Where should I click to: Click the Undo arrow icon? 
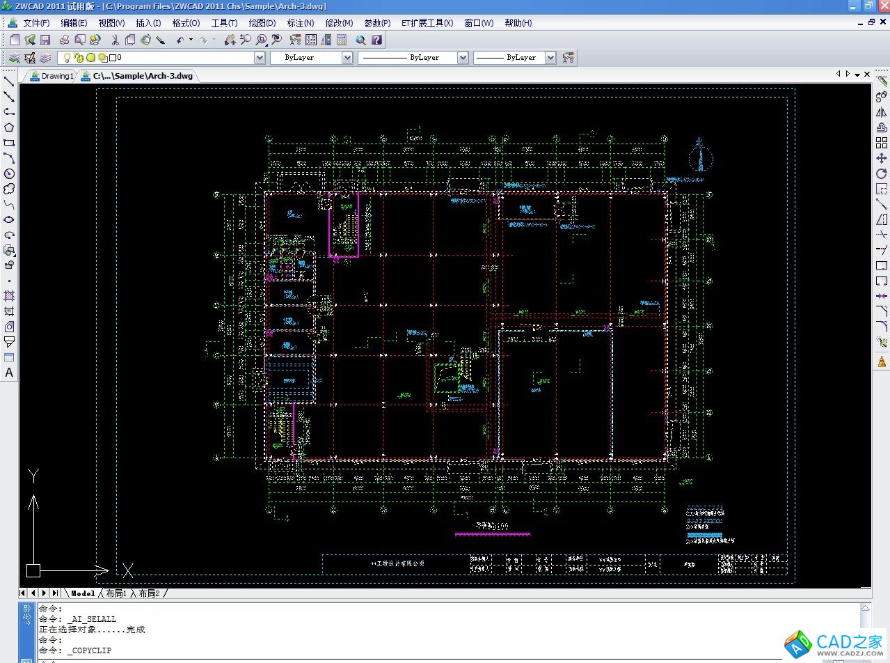coord(180,40)
